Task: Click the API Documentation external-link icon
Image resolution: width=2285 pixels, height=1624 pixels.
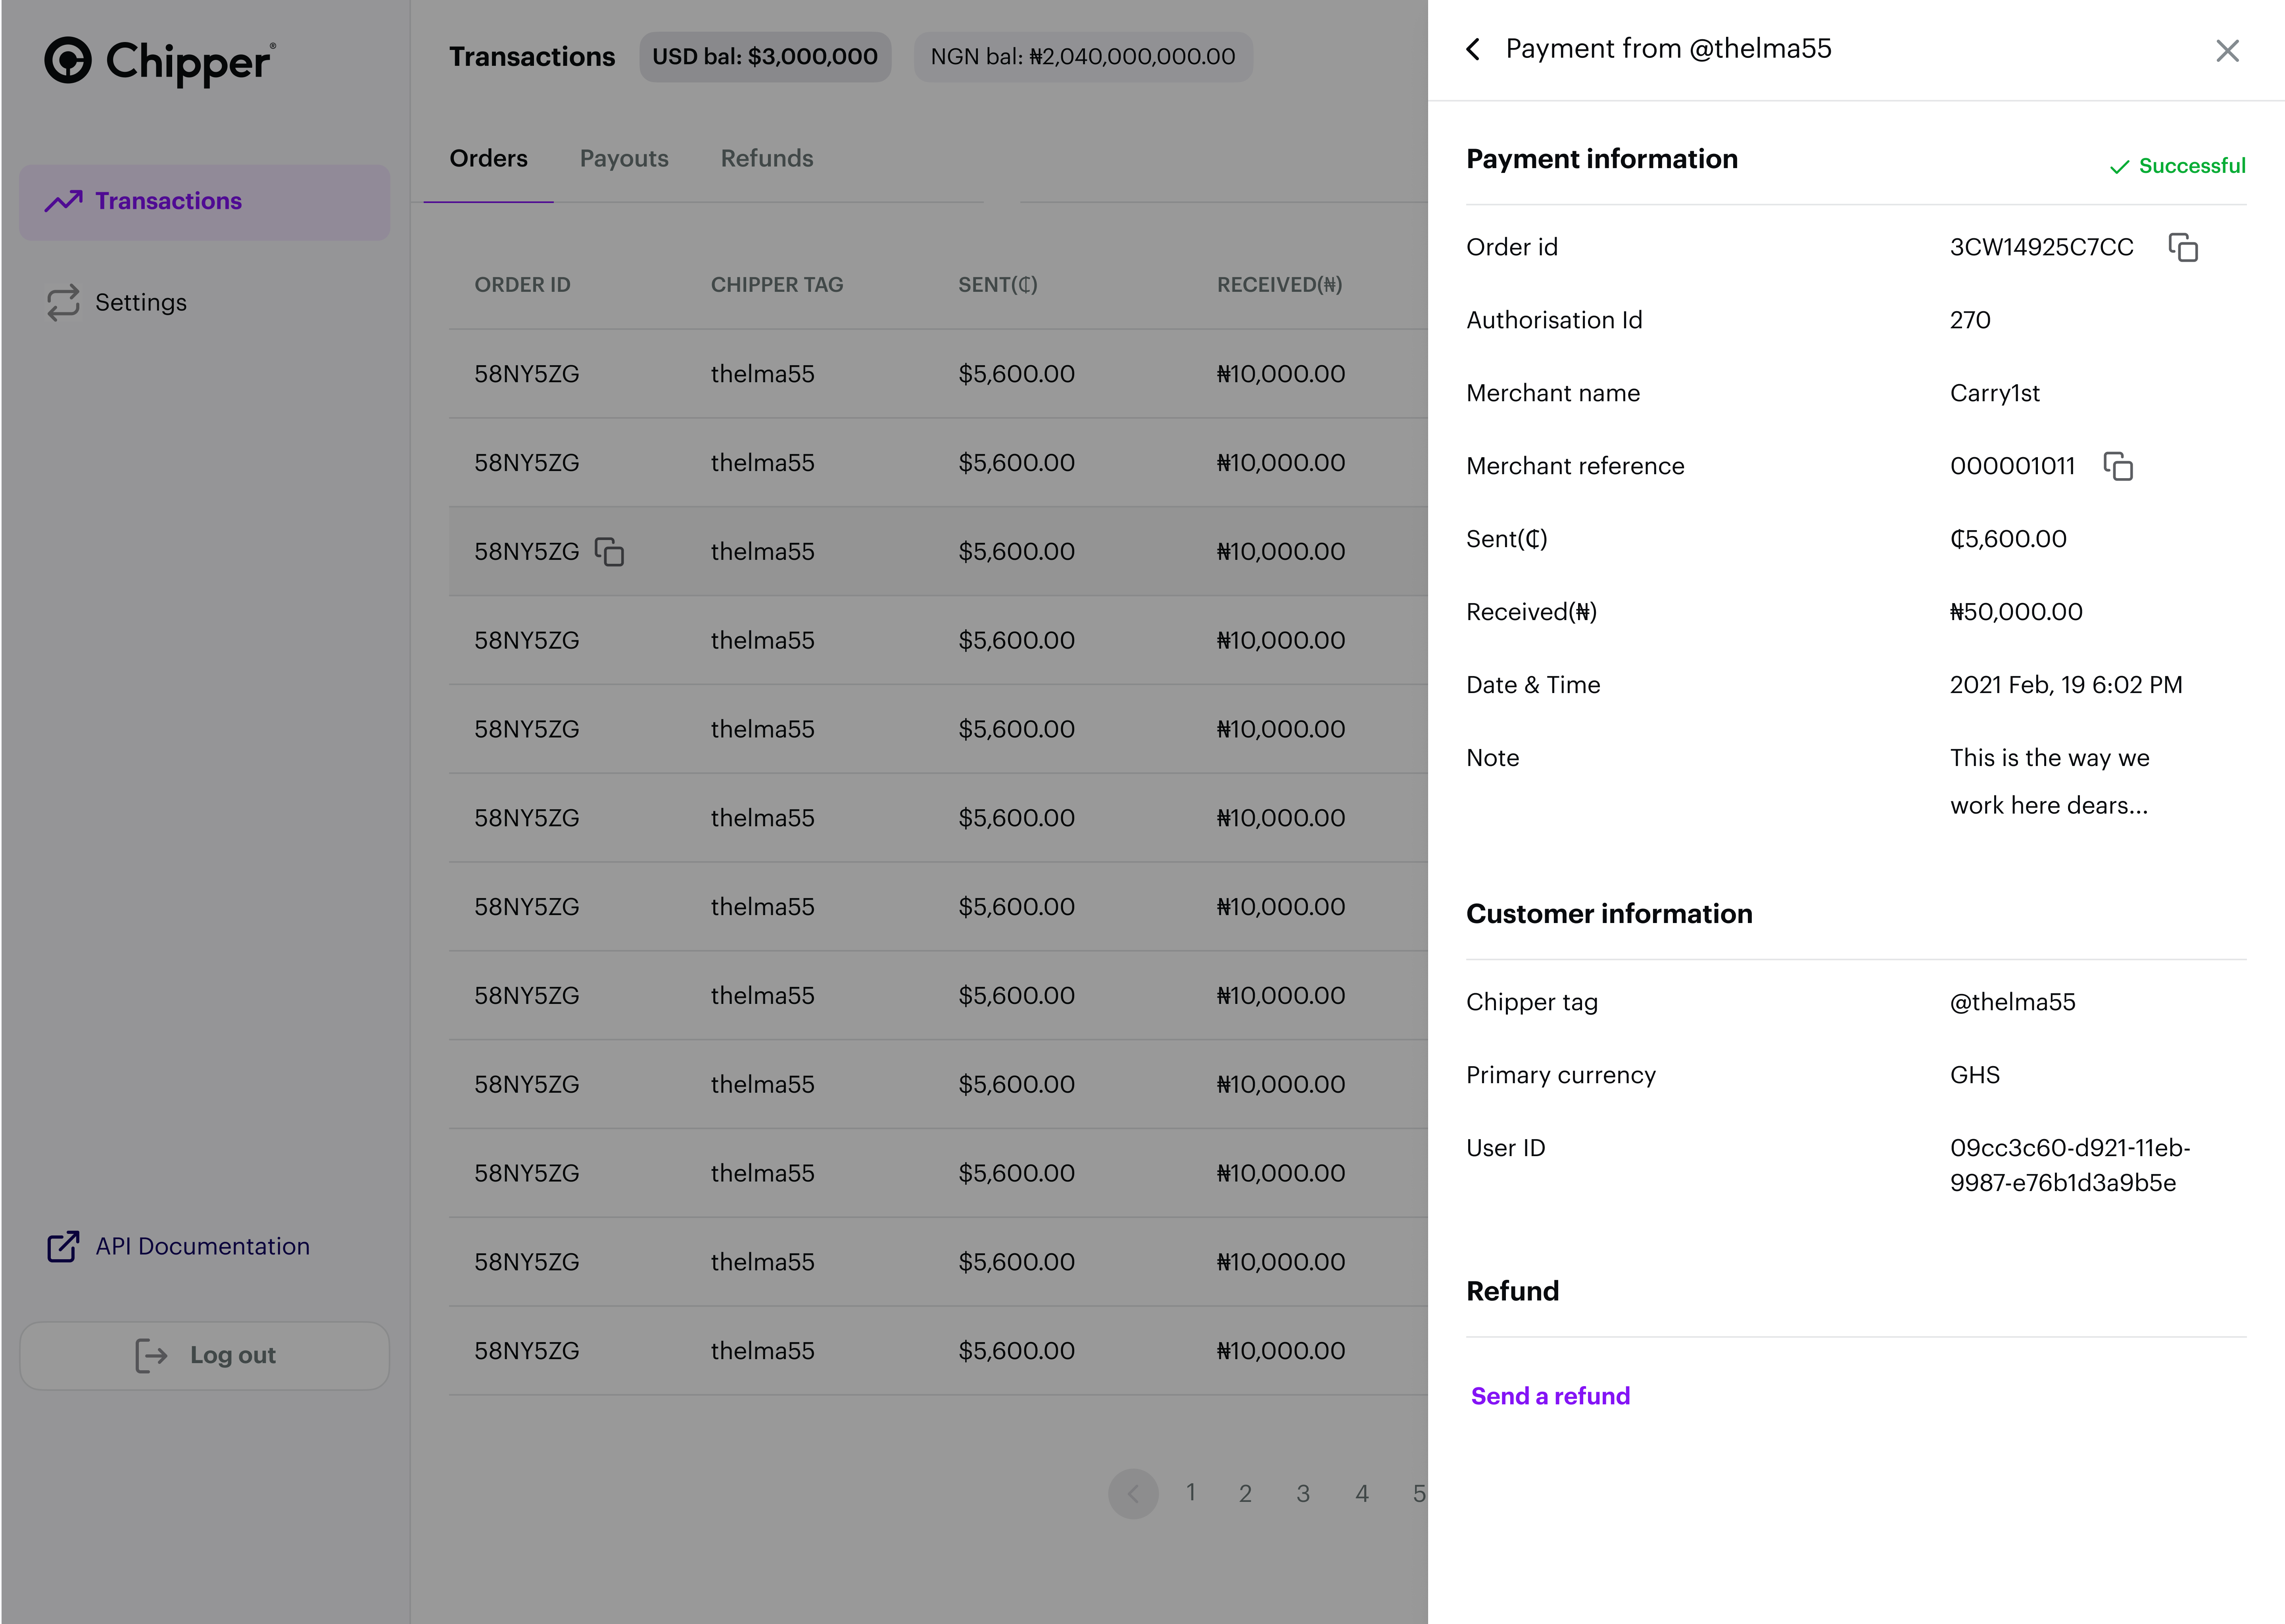Action: (x=63, y=1247)
